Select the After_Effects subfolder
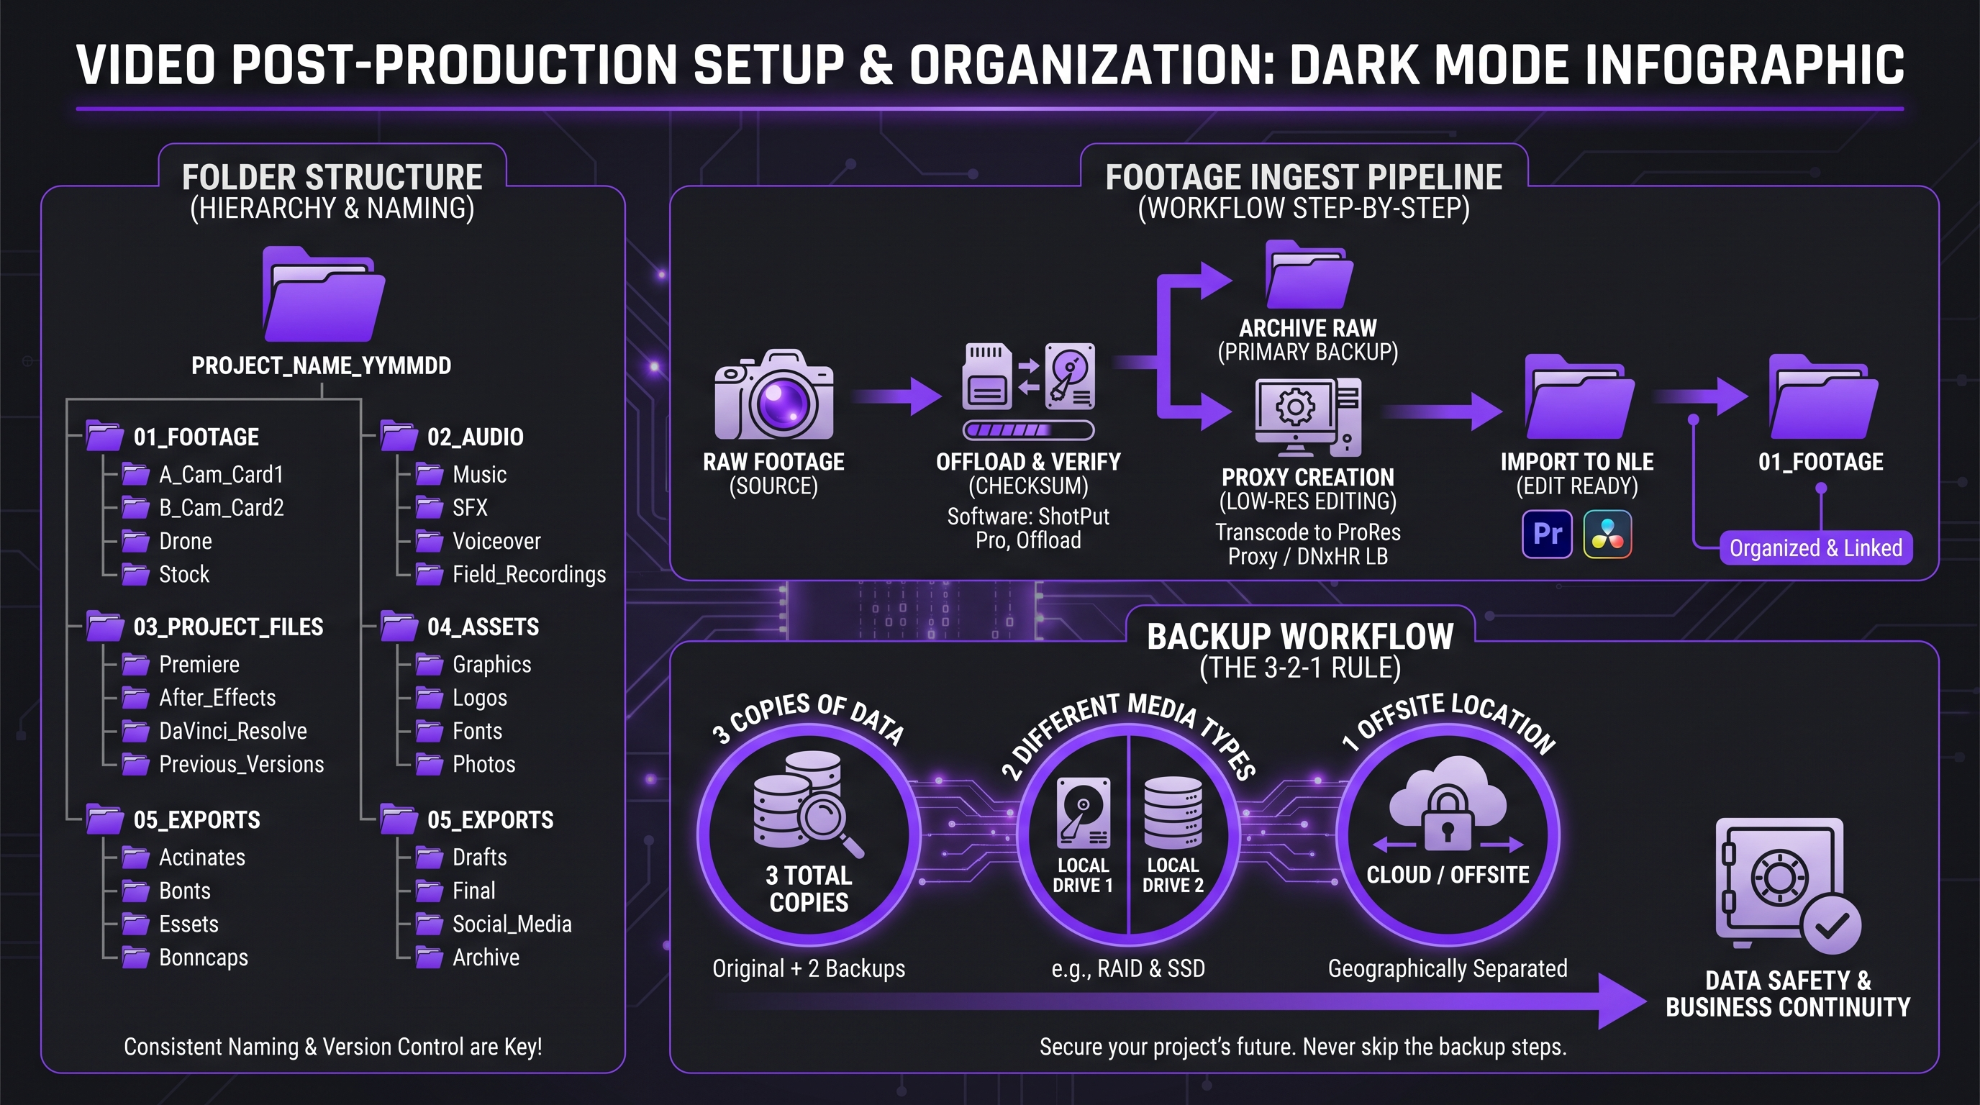1980x1105 pixels. (199, 697)
